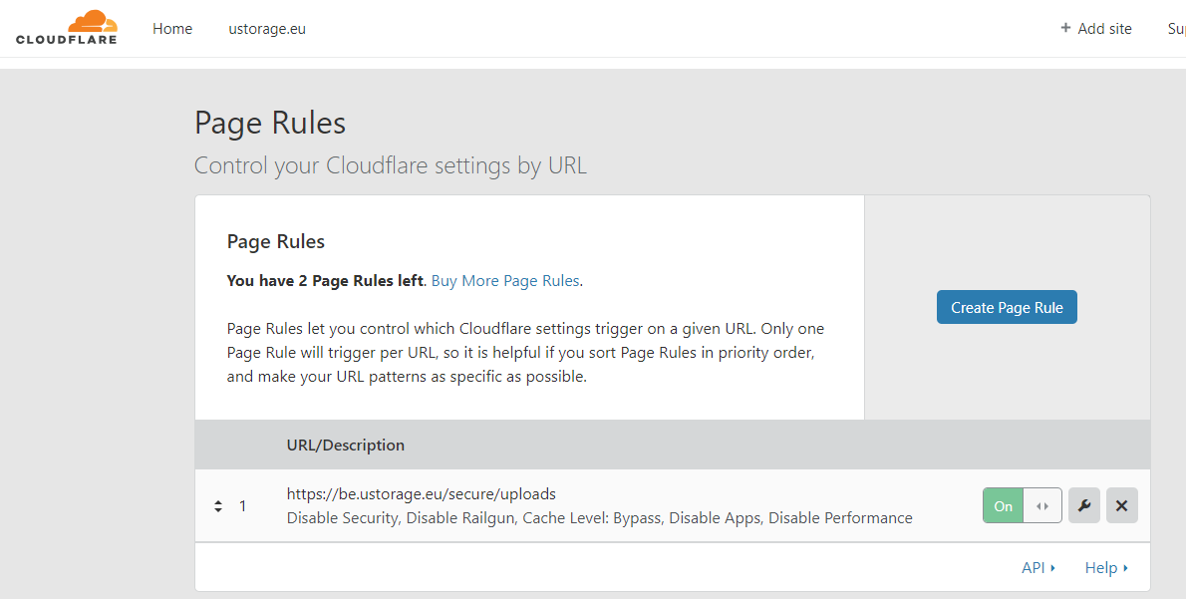
Task: Delete the uploads rule with X icon
Action: (x=1121, y=506)
